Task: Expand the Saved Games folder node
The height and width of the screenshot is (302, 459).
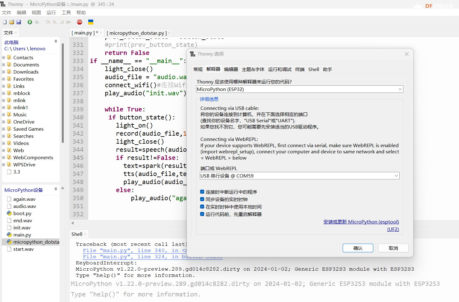Action: click(4, 129)
